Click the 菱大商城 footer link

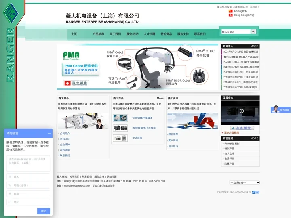pos(61,177)
